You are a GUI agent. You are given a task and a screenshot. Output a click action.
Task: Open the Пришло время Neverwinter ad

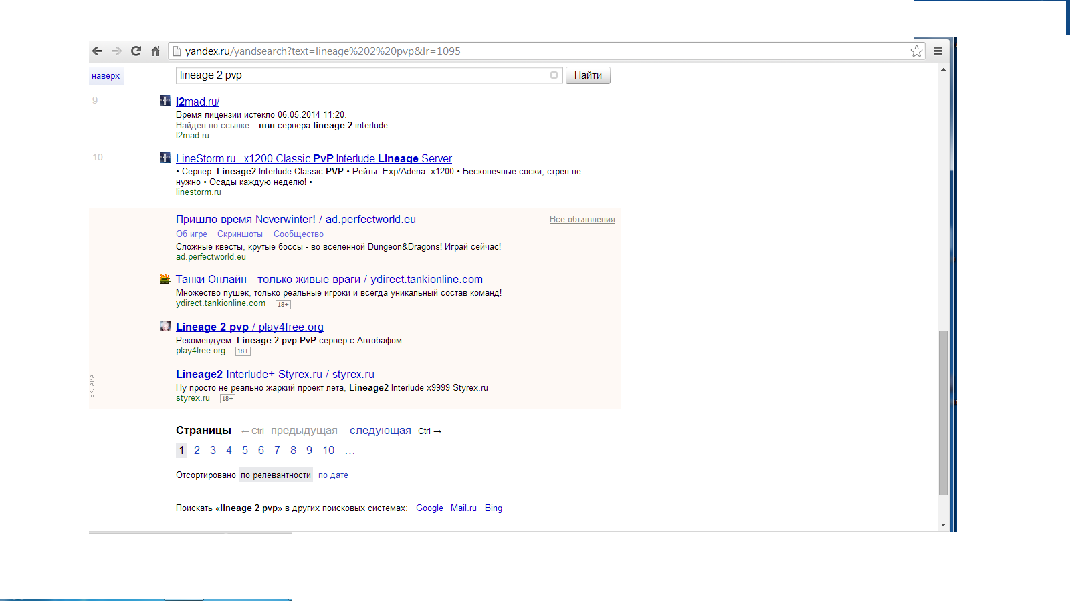296,219
